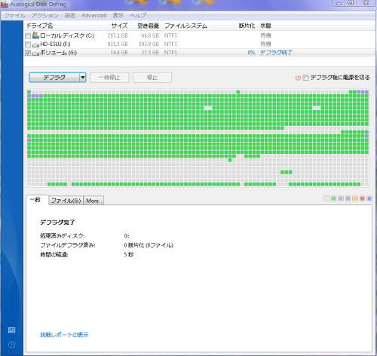Click the white legend color square

click(326, 198)
